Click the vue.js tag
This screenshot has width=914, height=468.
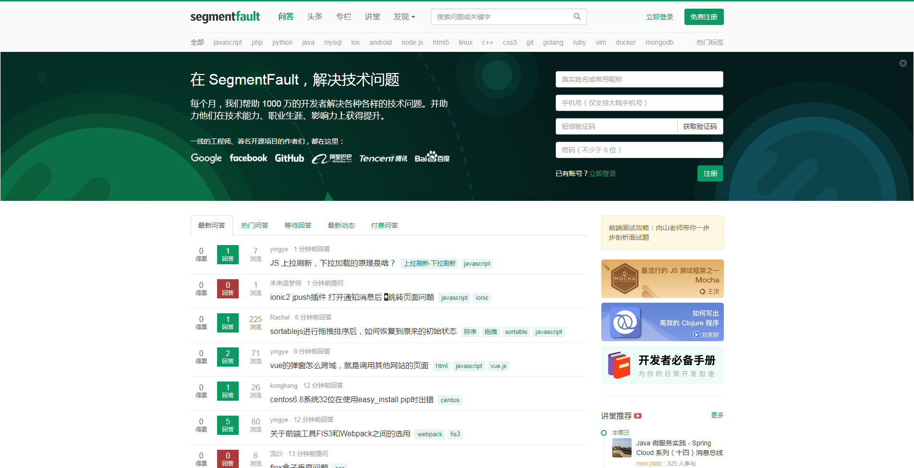(498, 366)
